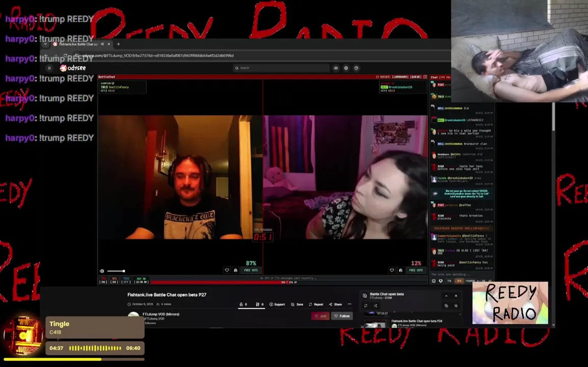
Task: Click the Join membership button
Action: point(320,316)
